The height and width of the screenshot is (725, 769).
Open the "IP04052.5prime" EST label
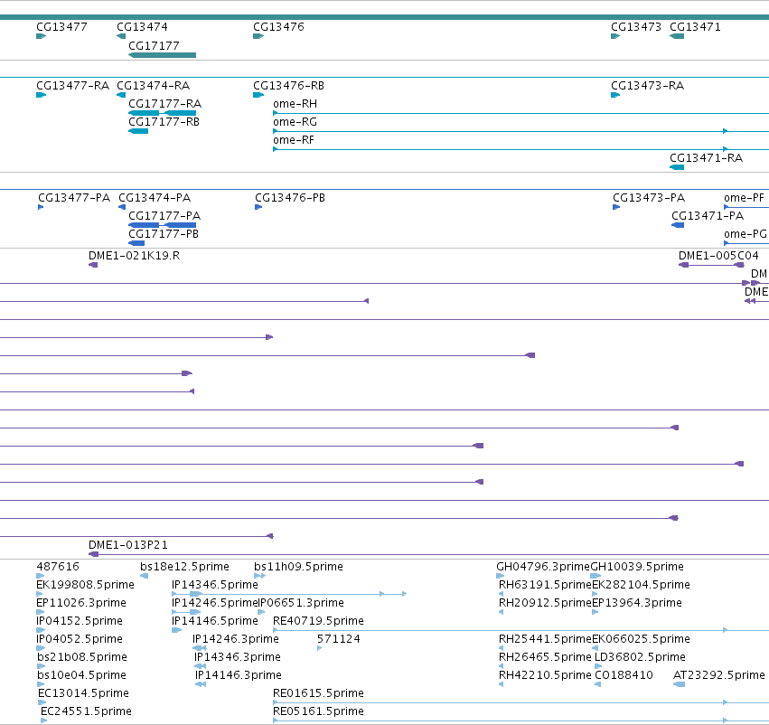(80, 639)
